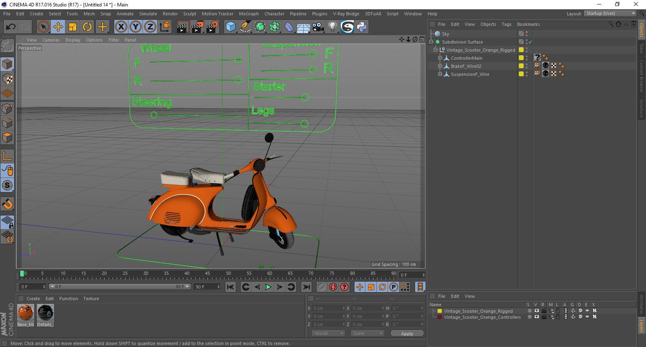
Task: Toggle Sky object visibility dots
Action: [x=526, y=34]
